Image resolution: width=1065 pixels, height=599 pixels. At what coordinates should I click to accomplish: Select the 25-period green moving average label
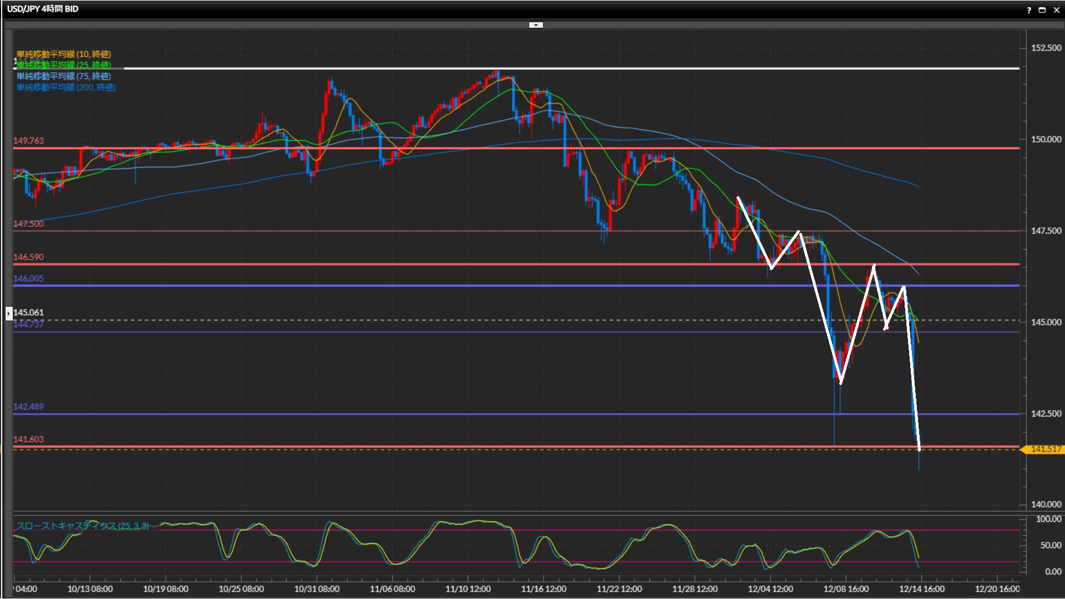[x=63, y=65]
